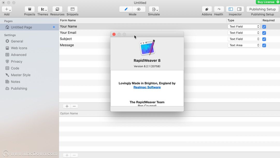Click the home icon beside Untitled Page

click(x=7, y=27)
